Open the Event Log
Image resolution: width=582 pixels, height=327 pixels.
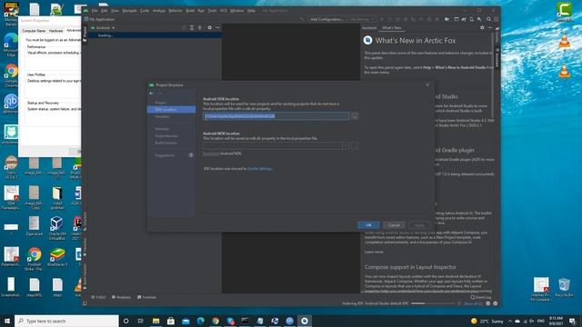click(481, 297)
